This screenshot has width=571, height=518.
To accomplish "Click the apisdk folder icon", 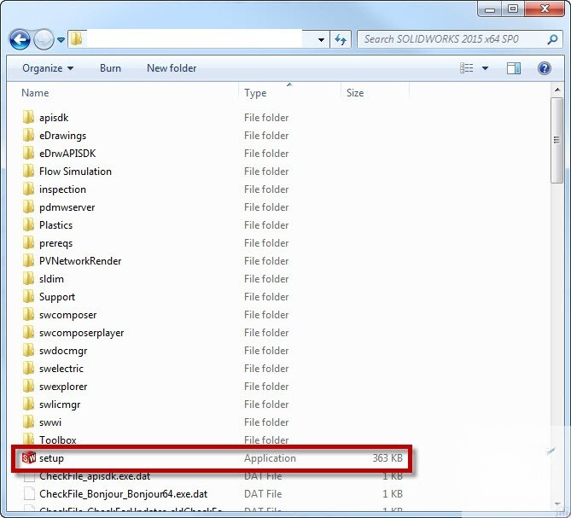I will click(28, 117).
